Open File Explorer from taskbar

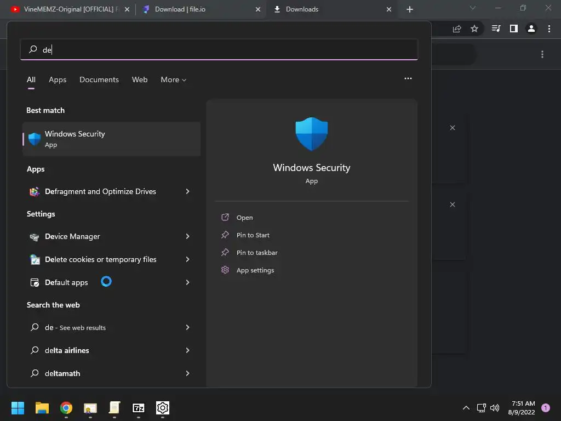click(x=42, y=408)
